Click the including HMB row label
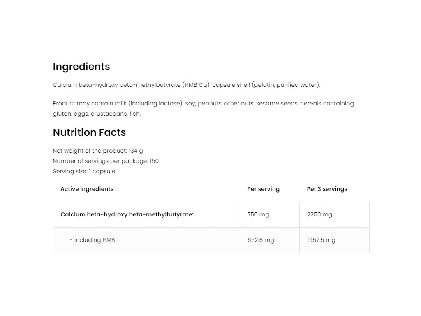Screen dimensions: 421x316 [93, 240]
